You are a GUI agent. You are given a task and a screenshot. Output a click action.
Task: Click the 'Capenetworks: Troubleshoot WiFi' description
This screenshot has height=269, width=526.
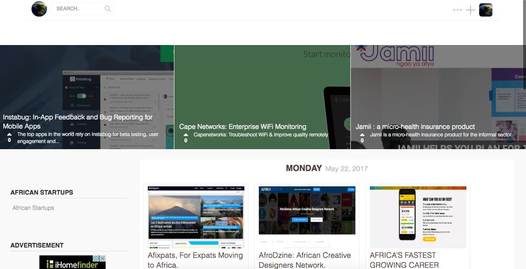click(261, 135)
